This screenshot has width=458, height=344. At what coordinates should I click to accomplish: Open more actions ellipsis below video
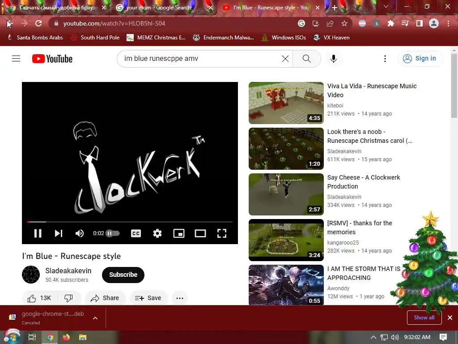[180, 298]
